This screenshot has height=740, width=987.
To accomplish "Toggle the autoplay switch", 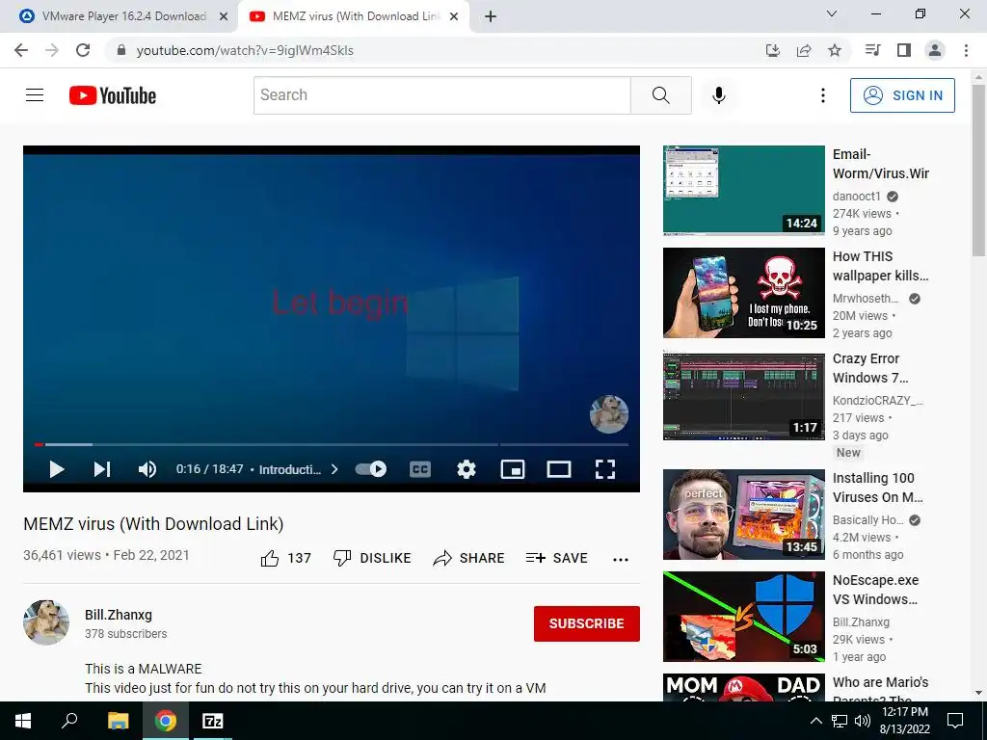I will click(371, 469).
